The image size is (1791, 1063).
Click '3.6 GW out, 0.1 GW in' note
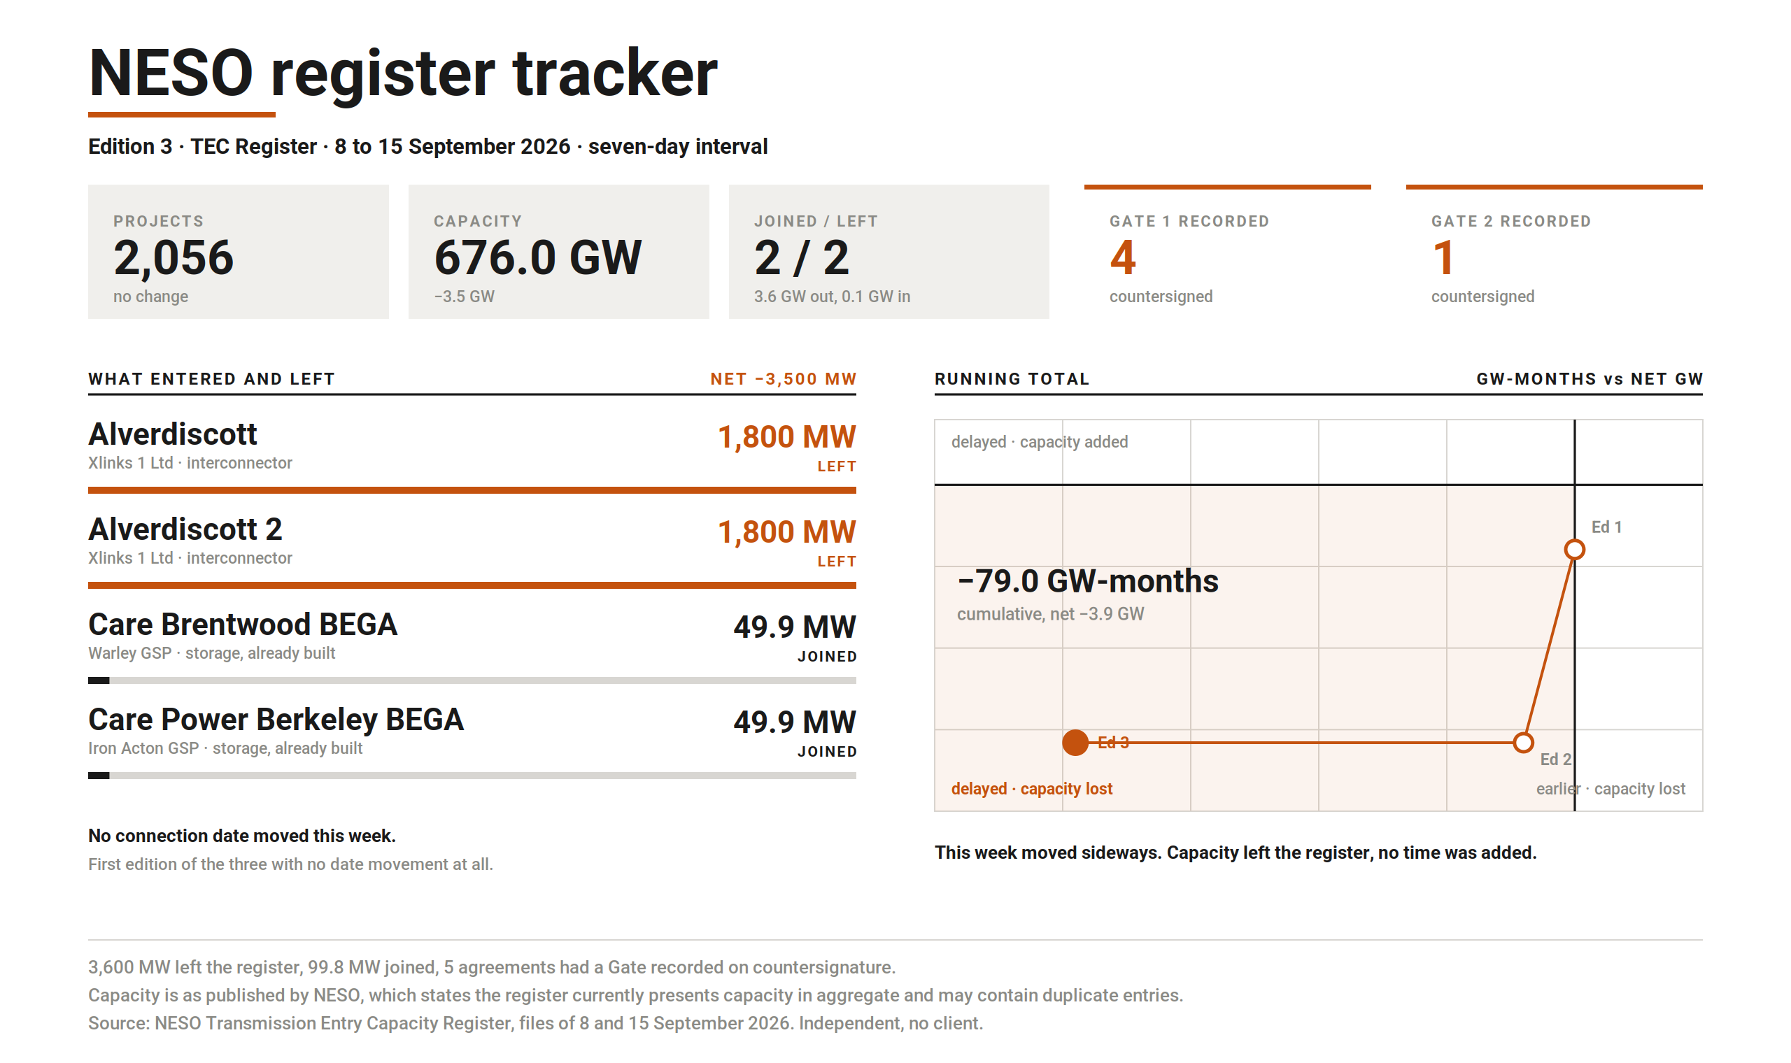[x=832, y=297]
